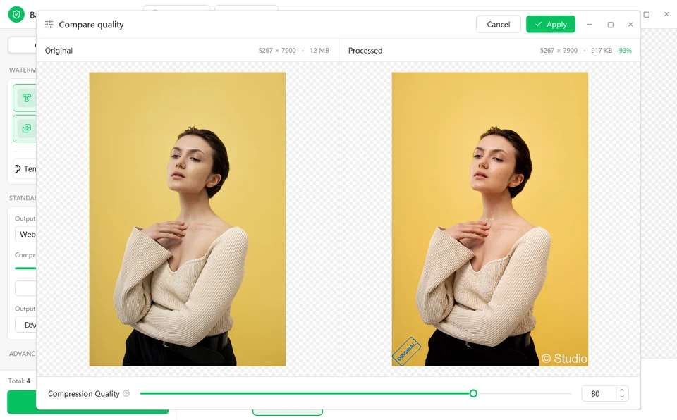677x420 pixels.
Task: Click the Total: 4 count text
Action: (x=20, y=381)
